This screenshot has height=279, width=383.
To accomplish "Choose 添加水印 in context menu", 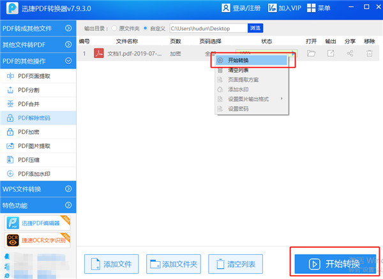I will pyautogui.click(x=252, y=89).
